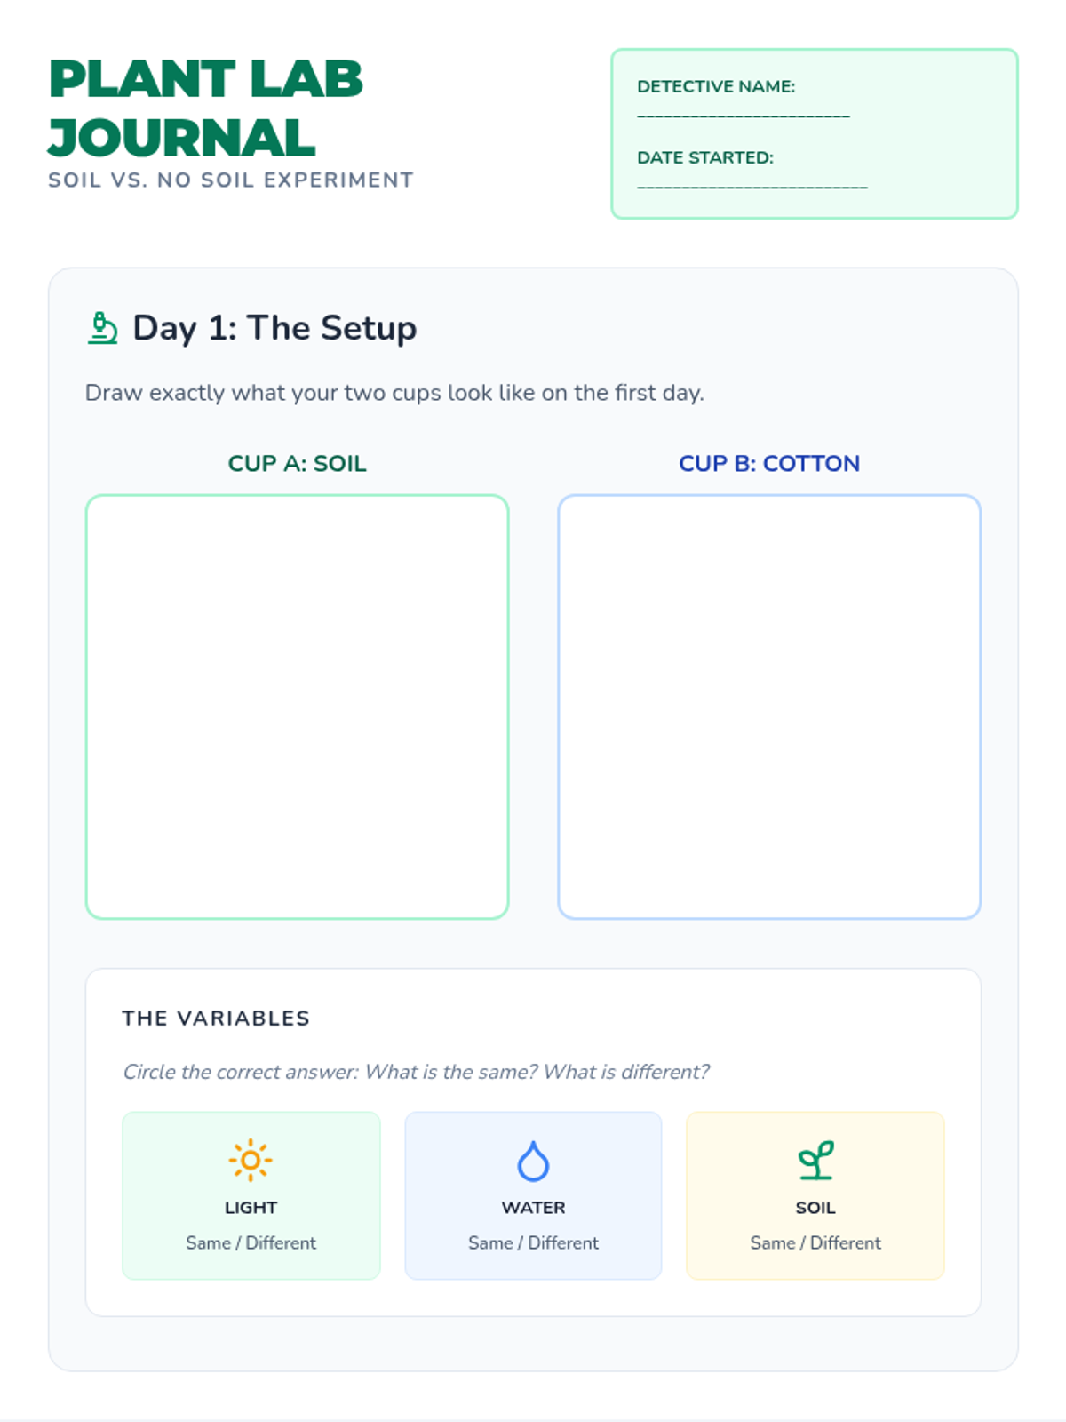1066x1422 pixels.
Task: Click the 'DETECTIVE NAME:' label
Action: [x=716, y=86]
